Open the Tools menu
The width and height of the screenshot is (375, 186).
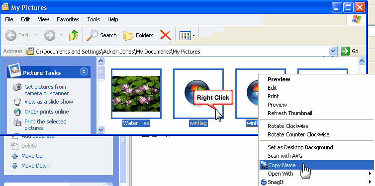94,19
